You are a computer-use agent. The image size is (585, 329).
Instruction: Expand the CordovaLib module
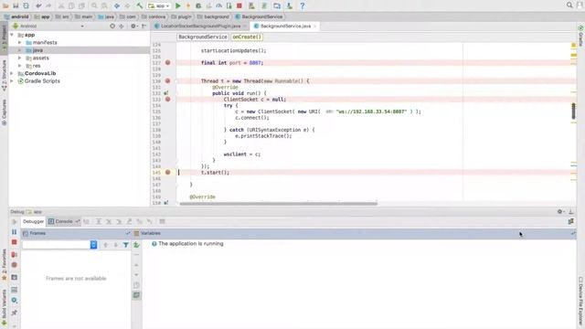(x=12, y=73)
